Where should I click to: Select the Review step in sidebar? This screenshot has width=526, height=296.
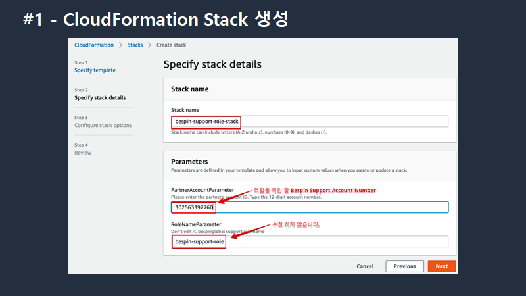point(83,153)
